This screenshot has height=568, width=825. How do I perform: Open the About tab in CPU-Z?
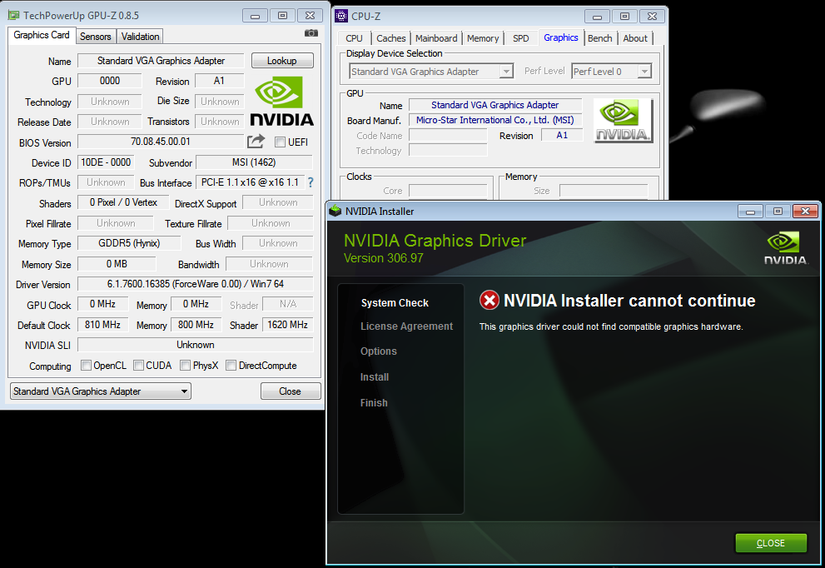click(x=635, y=38)
